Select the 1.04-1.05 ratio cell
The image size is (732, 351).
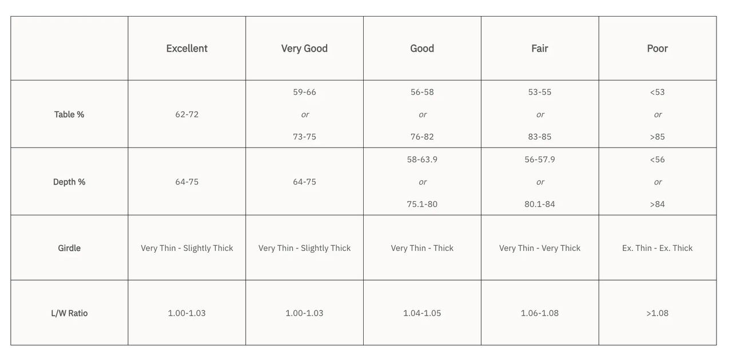click(x=422, y=313)
